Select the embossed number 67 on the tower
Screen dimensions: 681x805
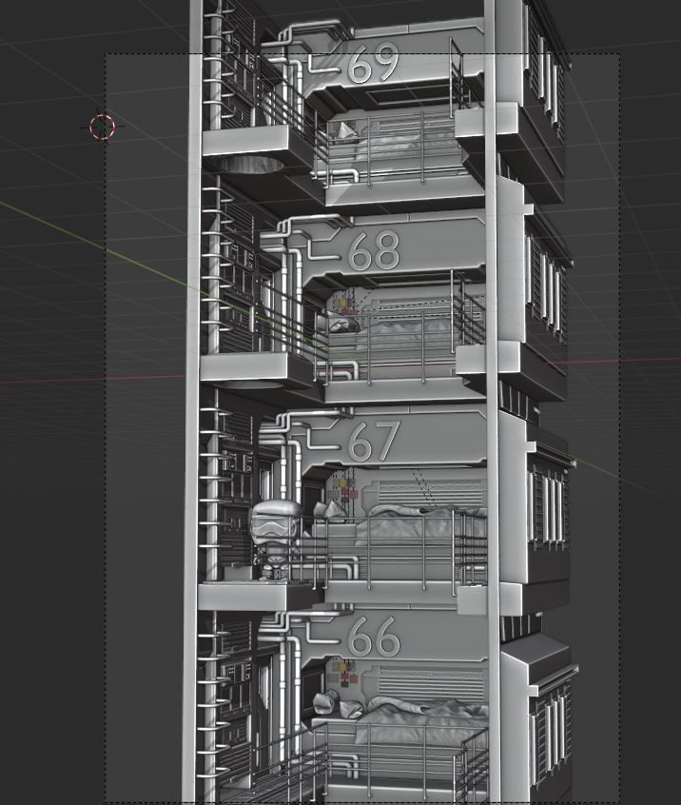point(374,441)
